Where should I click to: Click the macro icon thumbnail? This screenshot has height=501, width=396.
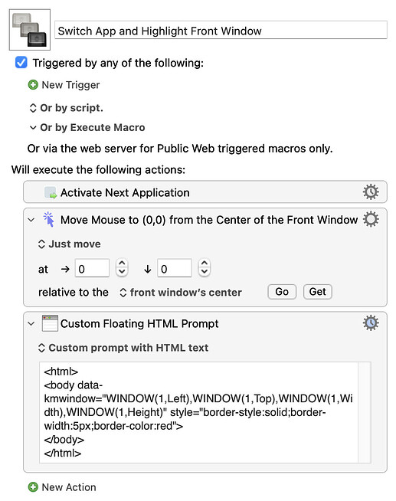click(30, 30)
